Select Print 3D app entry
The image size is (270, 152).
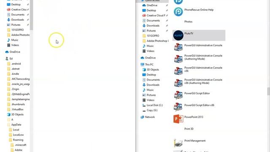[x=189, y=129]
